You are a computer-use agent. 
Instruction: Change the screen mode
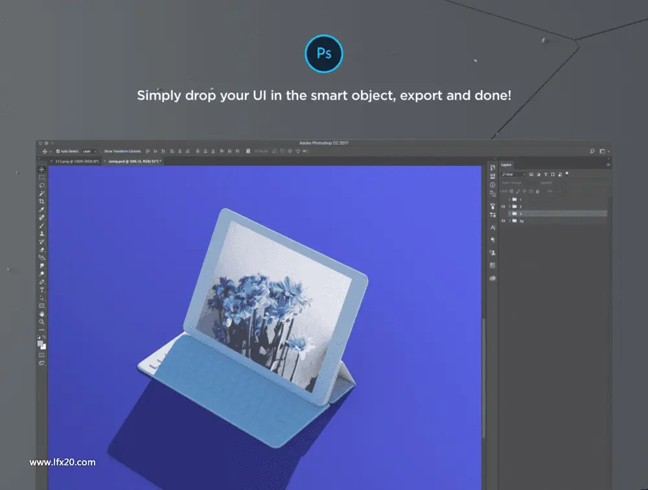[41, 364]
